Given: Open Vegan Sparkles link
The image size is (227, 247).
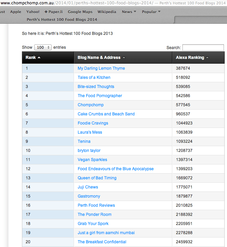Looking at the screenshot, I should [x=92, y=160].
